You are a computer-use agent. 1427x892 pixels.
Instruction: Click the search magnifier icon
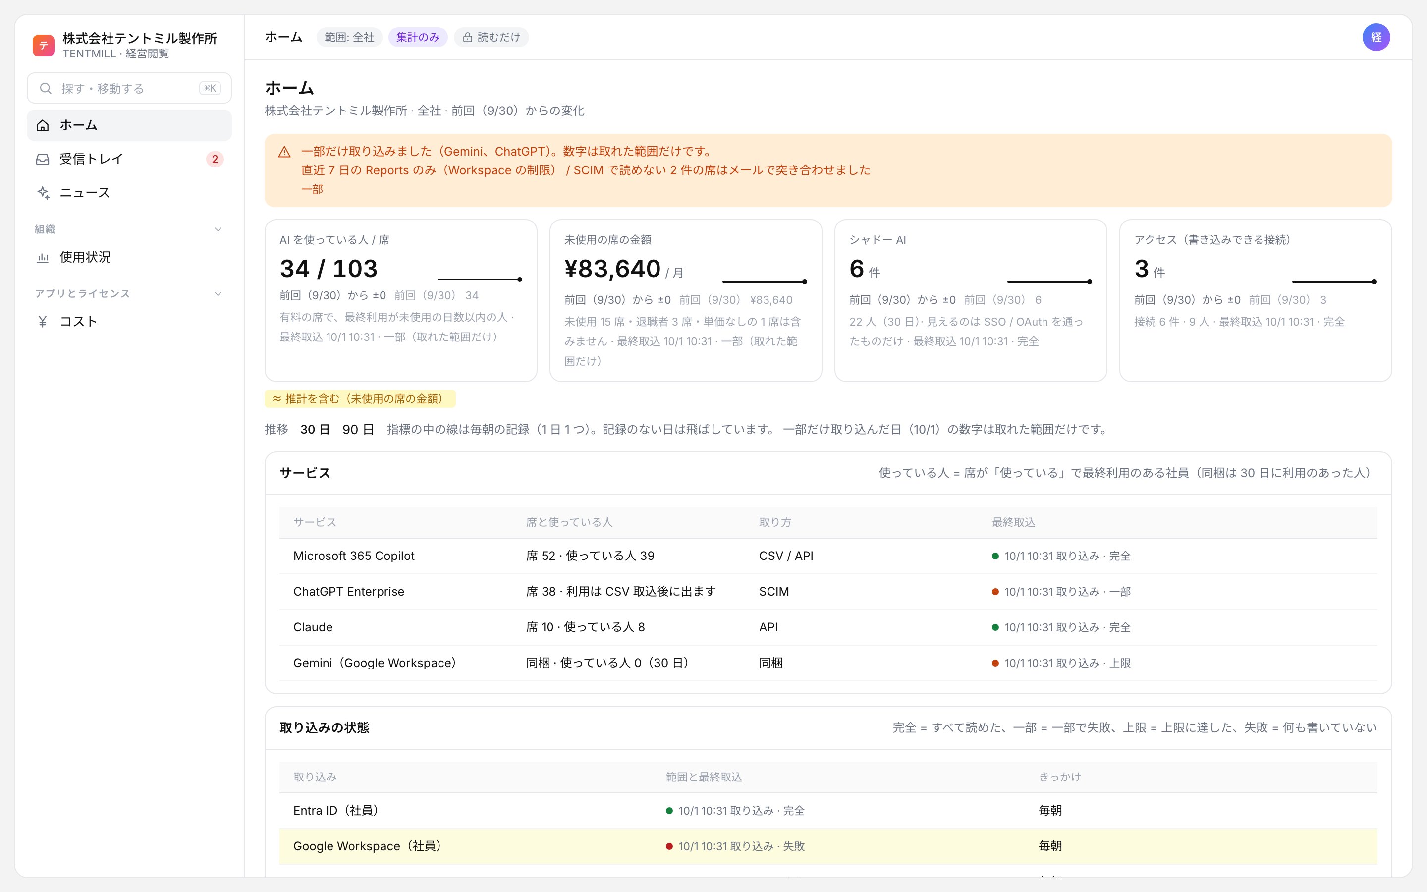(x=46, y=89)
